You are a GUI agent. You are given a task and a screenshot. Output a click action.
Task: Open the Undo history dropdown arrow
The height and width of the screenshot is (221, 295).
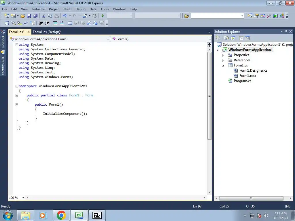pyautogui.click(x=70, y=16)
